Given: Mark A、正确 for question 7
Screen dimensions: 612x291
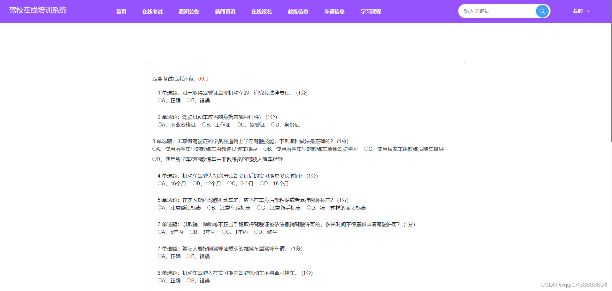Looking at the screenshot, I should click(x=160, y=256).
